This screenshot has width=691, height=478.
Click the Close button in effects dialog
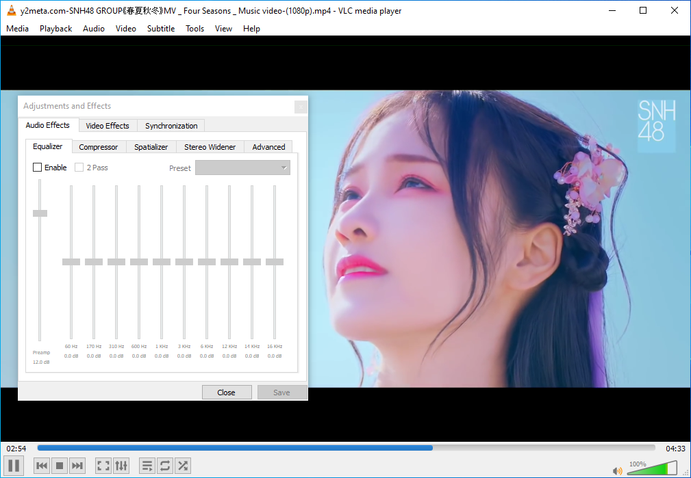[x=226, y=393]
